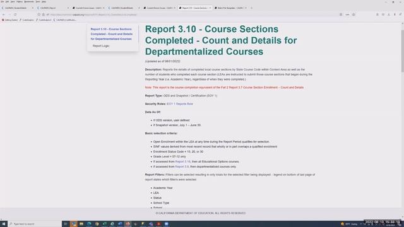This screenshot has height=227, width=404.
Task: Open Task View on the taskbar
Action: pos(66,224)
